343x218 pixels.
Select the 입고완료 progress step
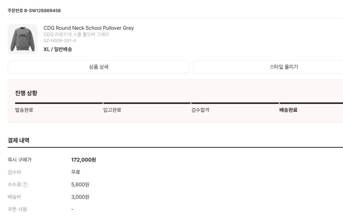(x=112, y=110)
